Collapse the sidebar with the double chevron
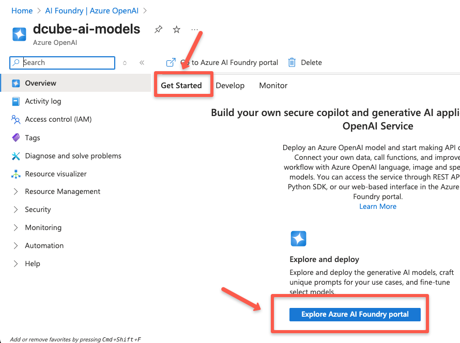 click(x=142, y=62)
